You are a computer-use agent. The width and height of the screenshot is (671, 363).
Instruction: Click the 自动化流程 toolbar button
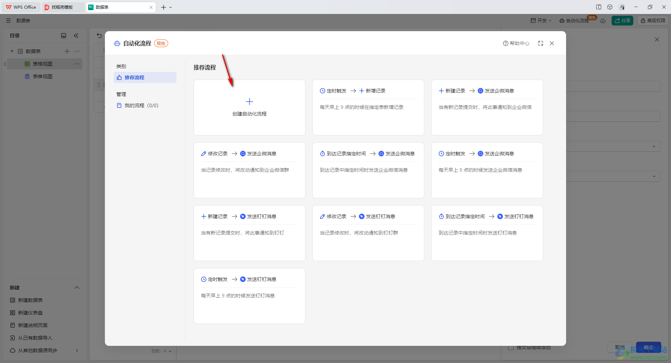pyautogui.click(x=574, y=21)
